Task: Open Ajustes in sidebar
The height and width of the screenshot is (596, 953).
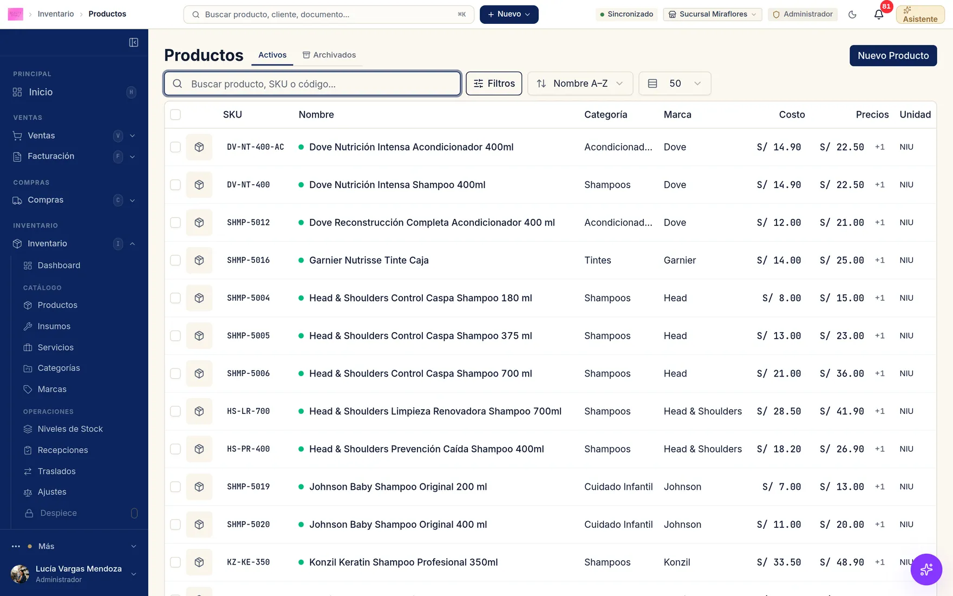Action: coord(52,492)
